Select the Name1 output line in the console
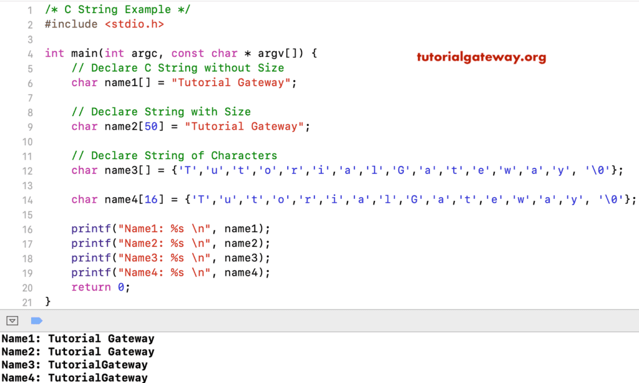639x383 pixels. (77, 338)
